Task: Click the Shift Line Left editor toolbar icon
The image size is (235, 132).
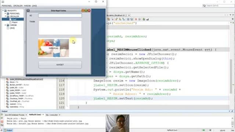Action: [128, 19]
